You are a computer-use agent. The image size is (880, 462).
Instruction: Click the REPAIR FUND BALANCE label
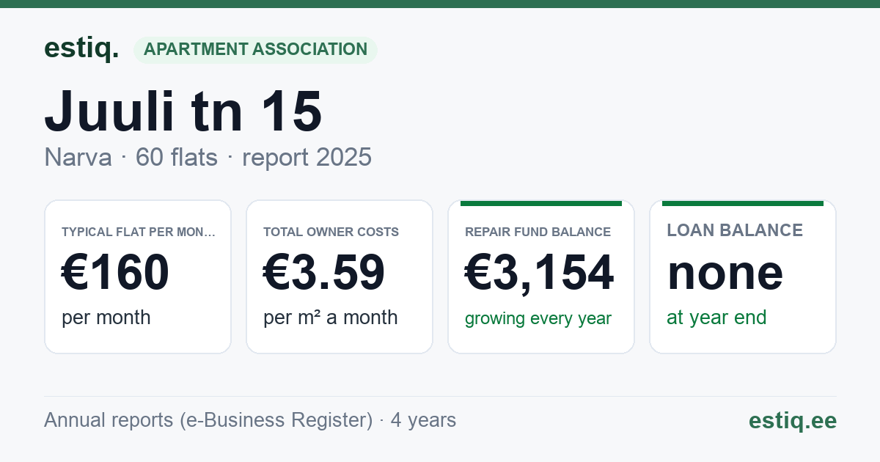(538, 232)
